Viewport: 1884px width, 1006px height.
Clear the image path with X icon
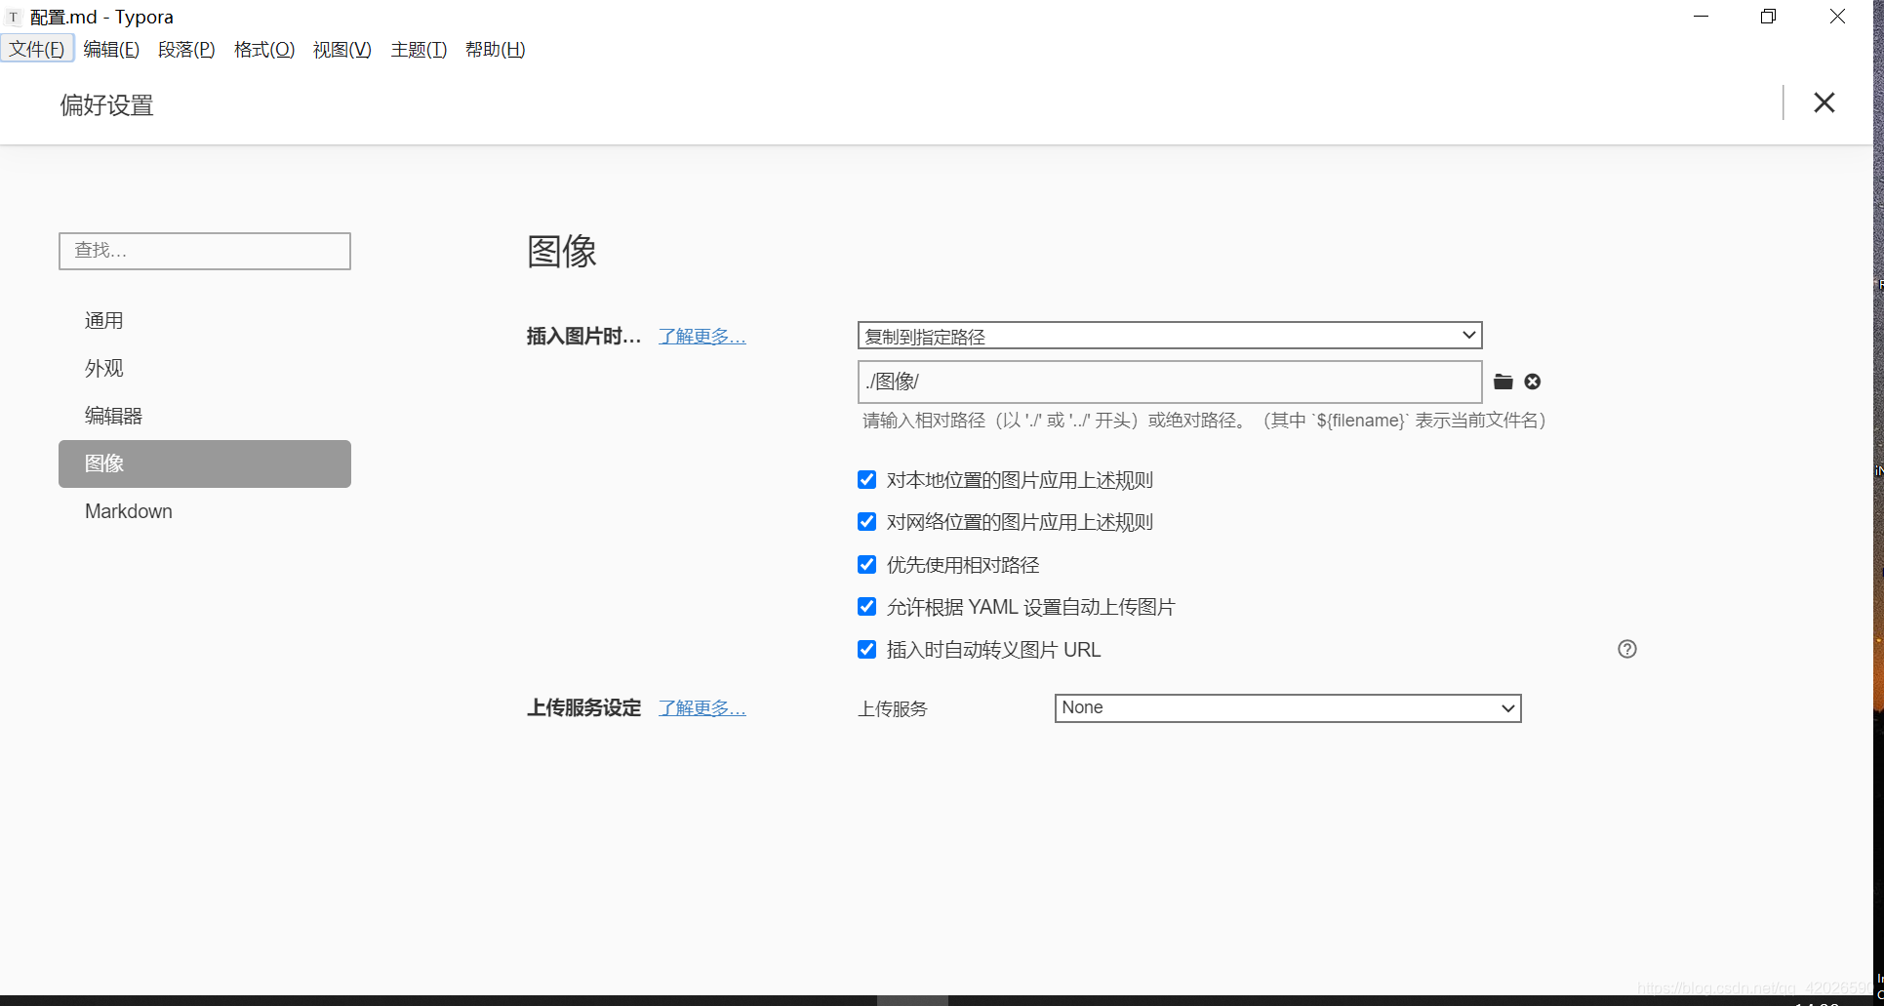pos(1533,382)
